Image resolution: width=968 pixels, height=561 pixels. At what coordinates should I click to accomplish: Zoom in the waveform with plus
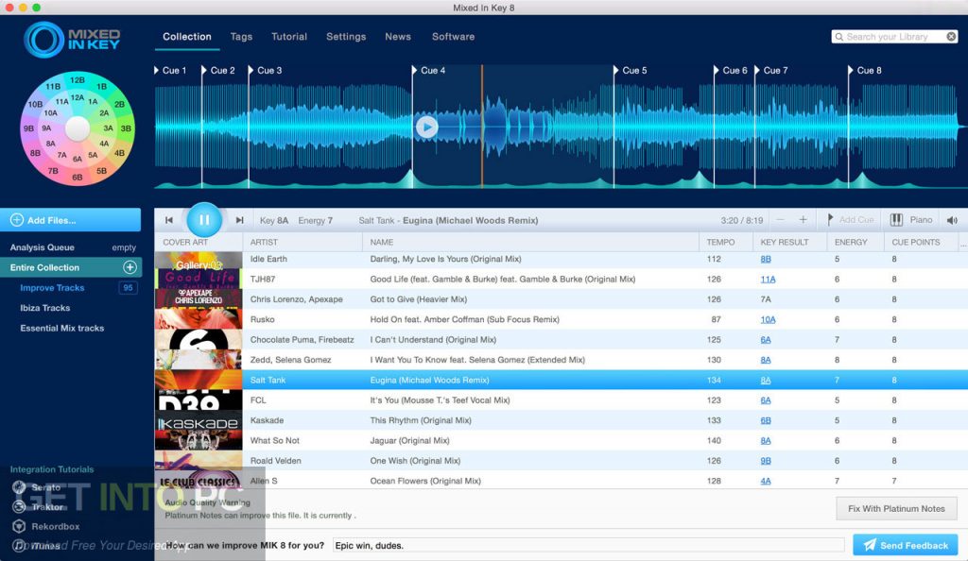(x=803, y=220)
